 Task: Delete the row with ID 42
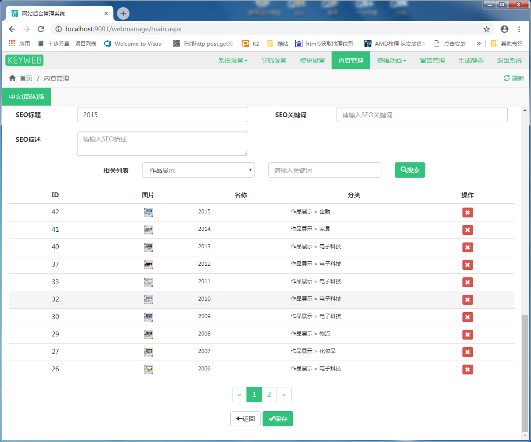click(467, 212)
